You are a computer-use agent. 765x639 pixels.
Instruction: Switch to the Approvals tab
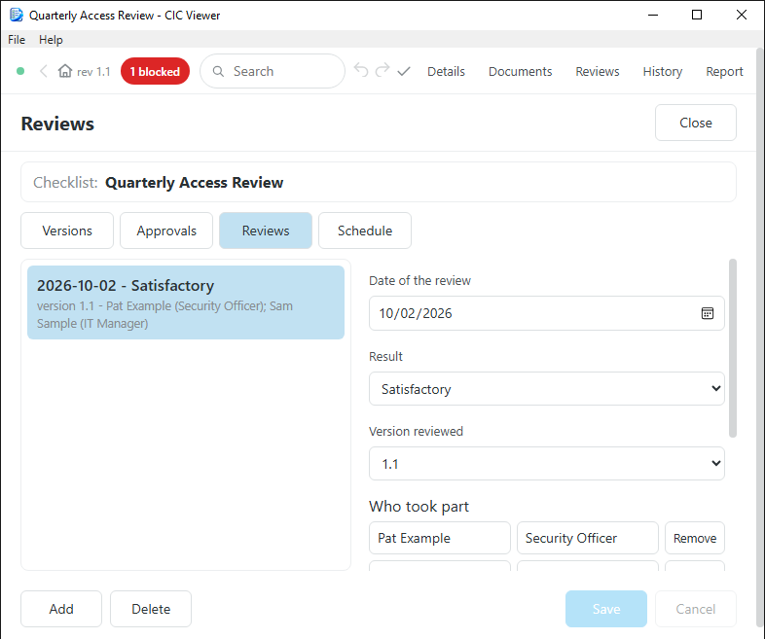[x=166, y=231]
